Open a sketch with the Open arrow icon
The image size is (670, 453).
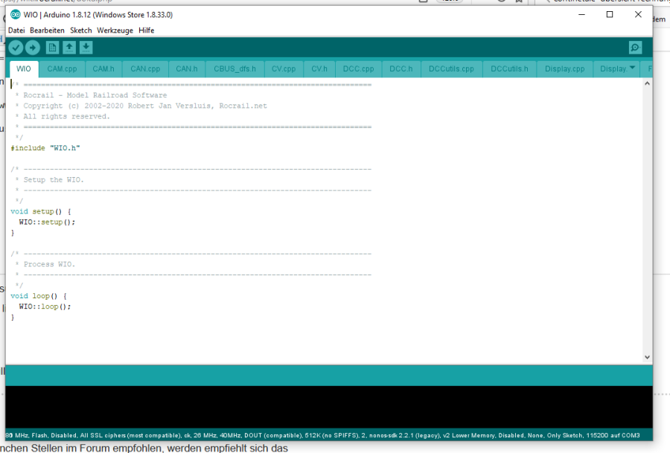(69, 48)
